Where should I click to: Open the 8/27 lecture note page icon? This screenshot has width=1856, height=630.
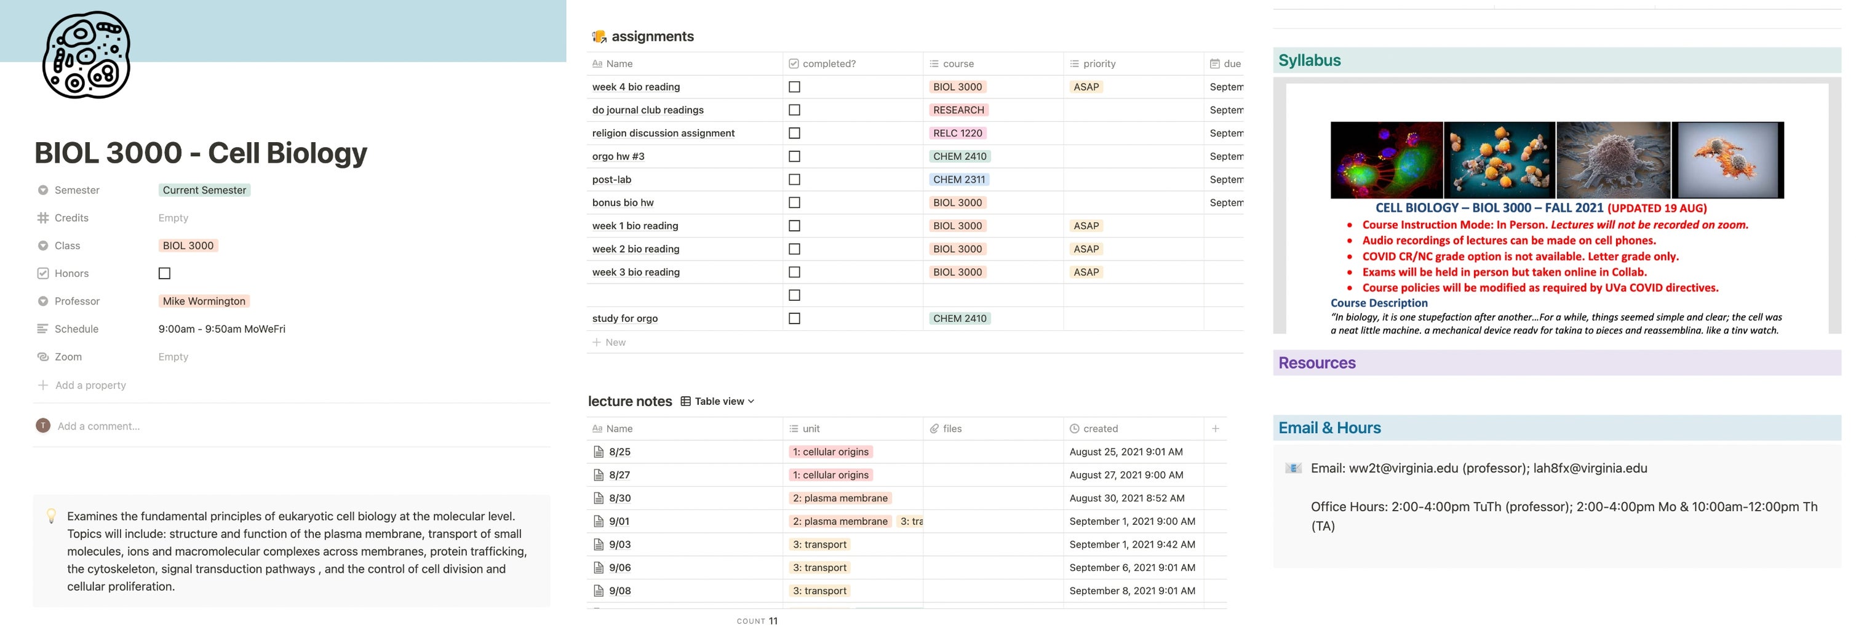pyautogui.click(x=598, y=475)
